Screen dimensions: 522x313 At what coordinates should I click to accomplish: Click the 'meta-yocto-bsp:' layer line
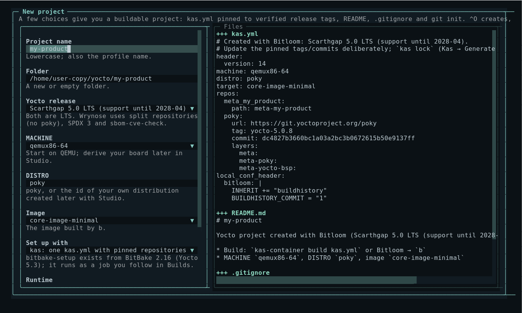pyautogui.click(x=268, y=168)
